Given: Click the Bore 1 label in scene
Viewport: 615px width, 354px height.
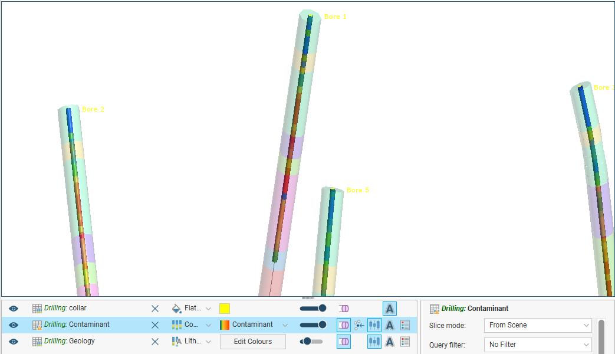Looking at the screenshot, I should tap(336, 17).
